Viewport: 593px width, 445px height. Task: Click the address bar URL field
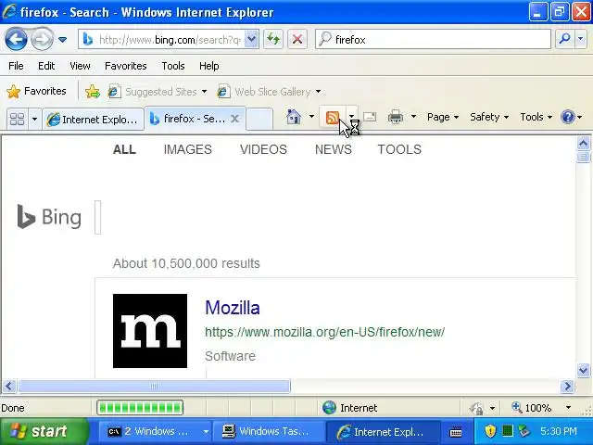coord(163,39)
